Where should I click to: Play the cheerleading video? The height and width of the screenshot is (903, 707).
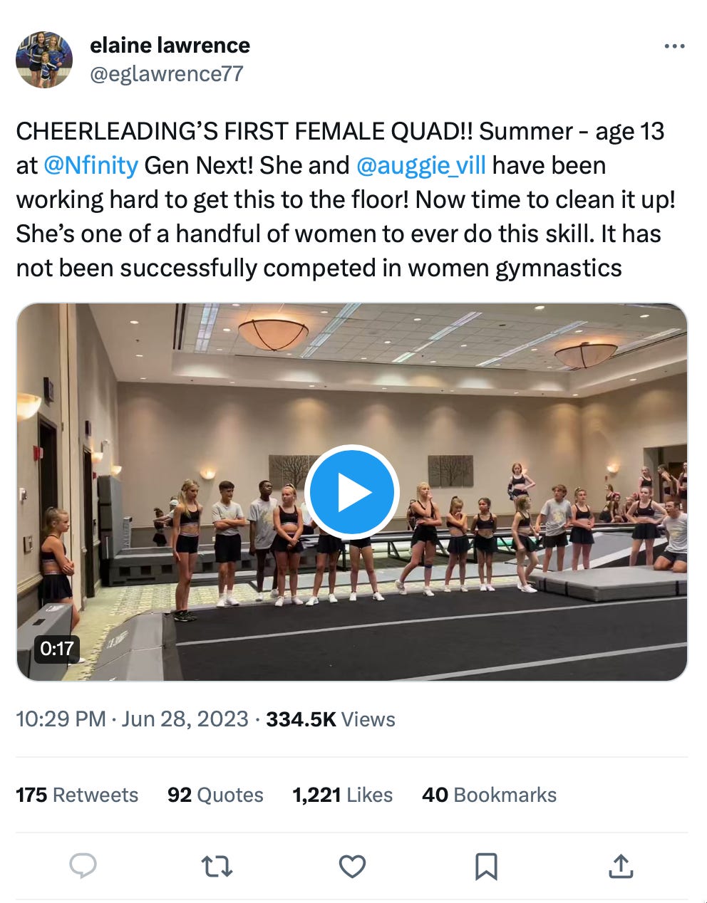coord(351,492)
